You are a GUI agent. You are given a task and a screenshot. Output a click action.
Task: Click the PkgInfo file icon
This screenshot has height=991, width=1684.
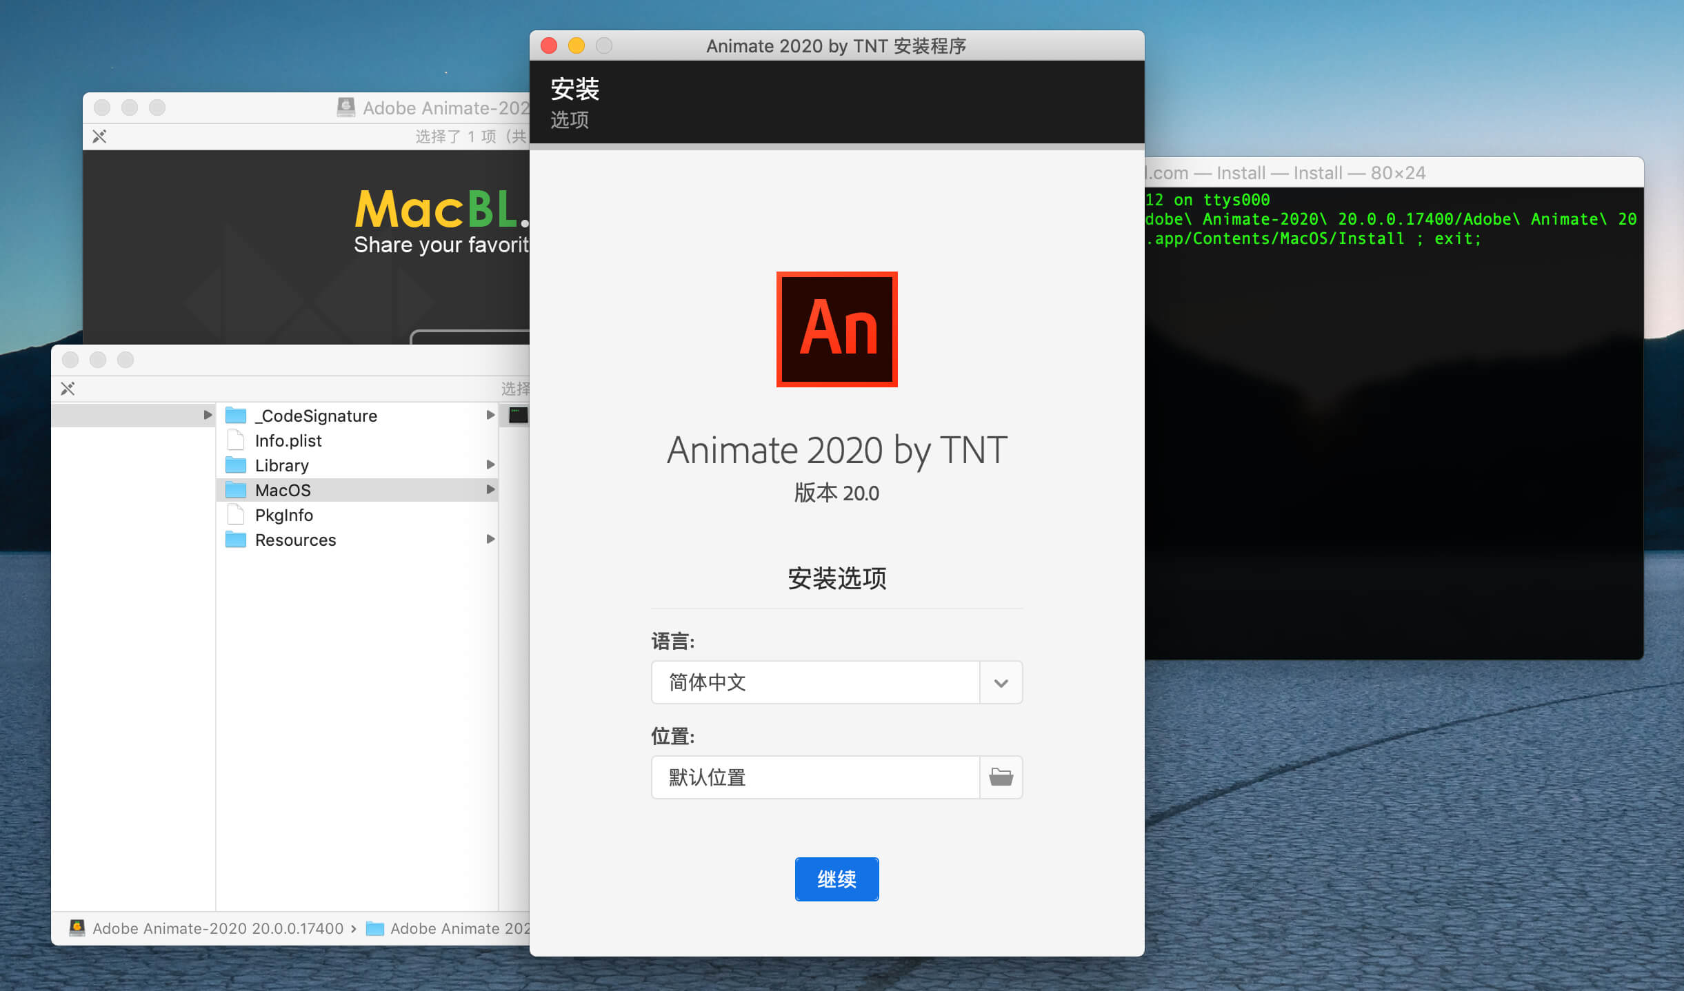(236, 515)
